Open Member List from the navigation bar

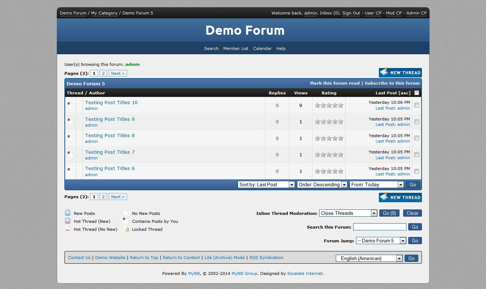pyautogui.click(x=236, y=48)
